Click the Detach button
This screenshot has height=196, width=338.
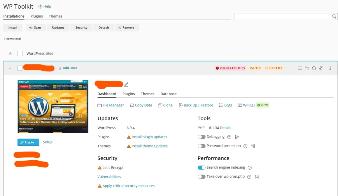pos(103,28)
